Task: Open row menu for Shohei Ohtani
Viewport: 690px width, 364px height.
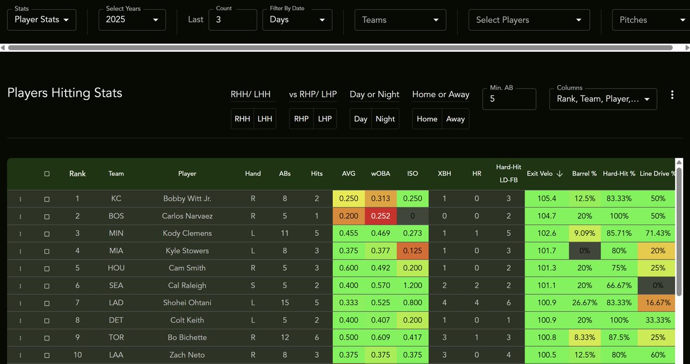Action: [x=20, y=303]
